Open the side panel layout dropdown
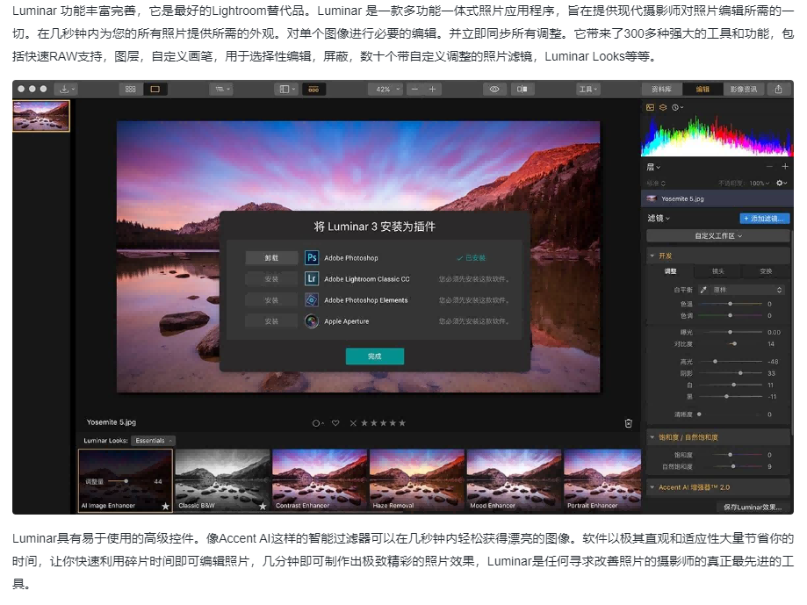 tap(286, 89)
